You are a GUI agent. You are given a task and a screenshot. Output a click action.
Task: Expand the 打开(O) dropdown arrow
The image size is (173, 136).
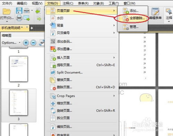(x=7, y=21)
